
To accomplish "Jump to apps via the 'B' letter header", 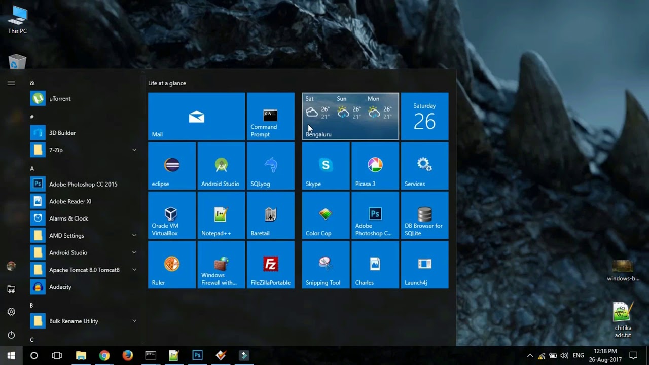I will tap(31, 305).
